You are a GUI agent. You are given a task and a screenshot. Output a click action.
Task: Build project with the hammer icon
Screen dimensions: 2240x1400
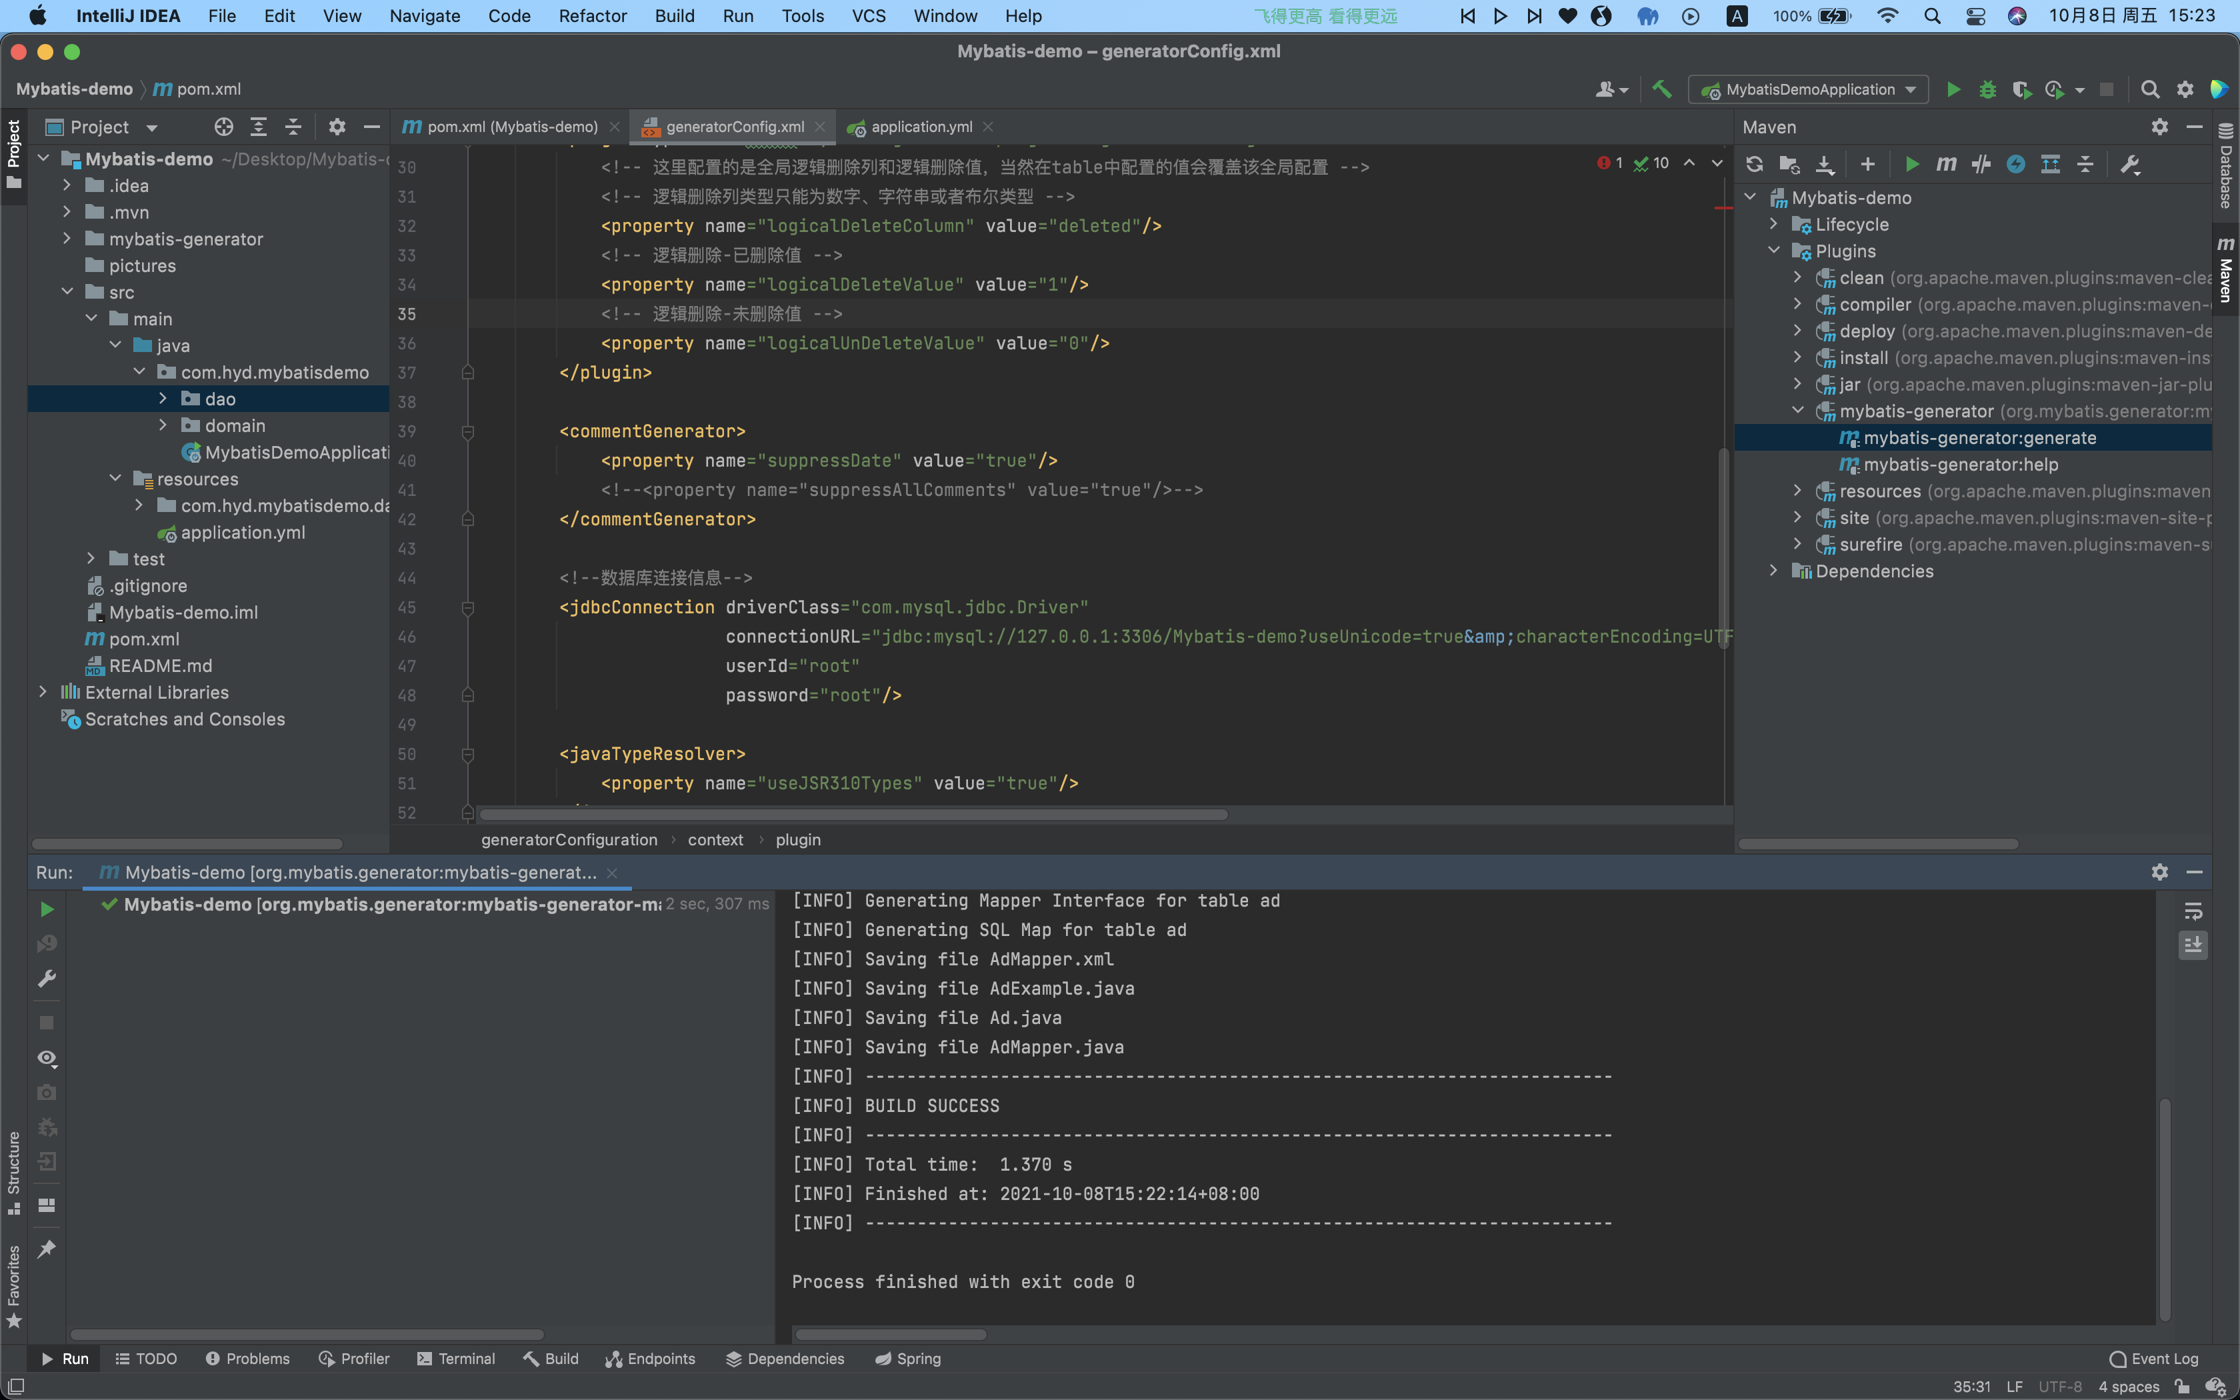click(x=1661, y=89)
